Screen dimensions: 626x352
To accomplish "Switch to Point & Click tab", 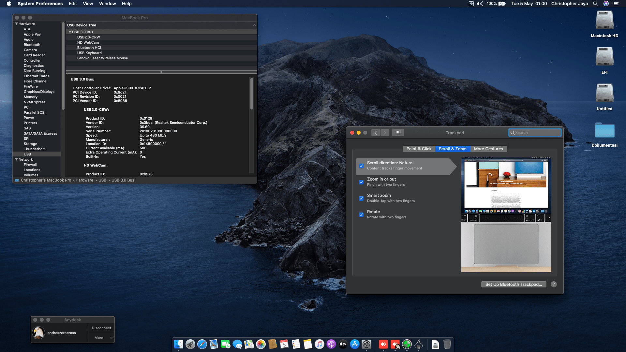I will click(419, 149).
